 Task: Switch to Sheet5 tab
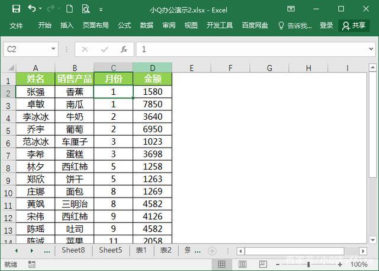pyautogui.click(x=111, y=250)
